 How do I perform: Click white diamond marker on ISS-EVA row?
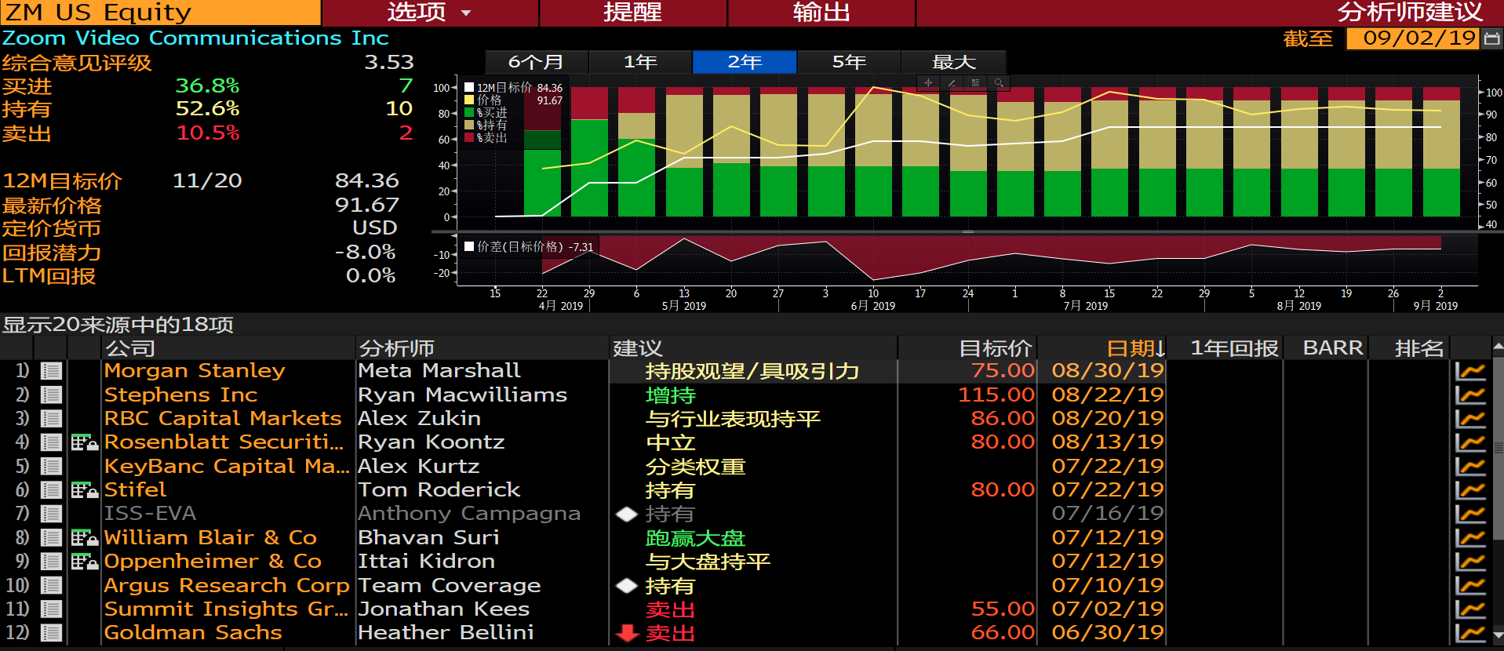coord(627,515)
